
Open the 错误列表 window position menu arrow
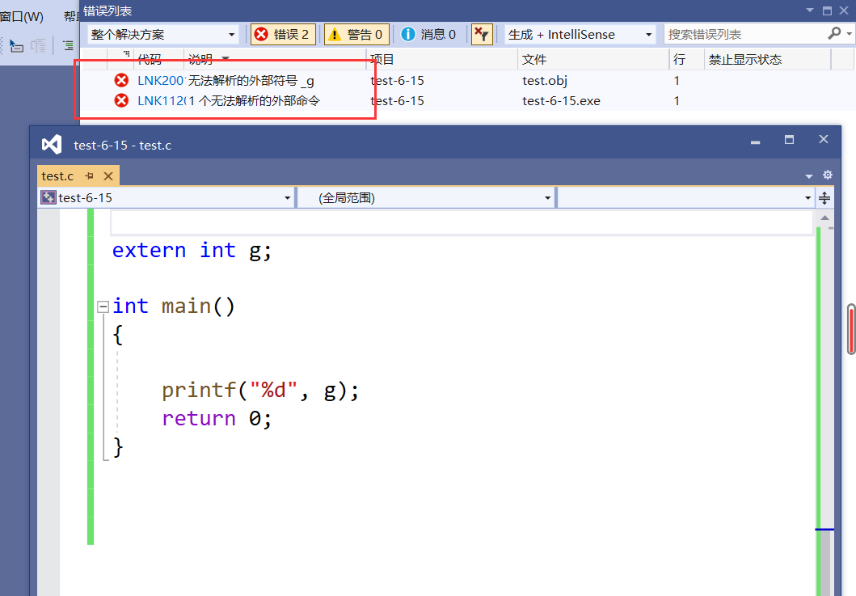pos(810,11)
